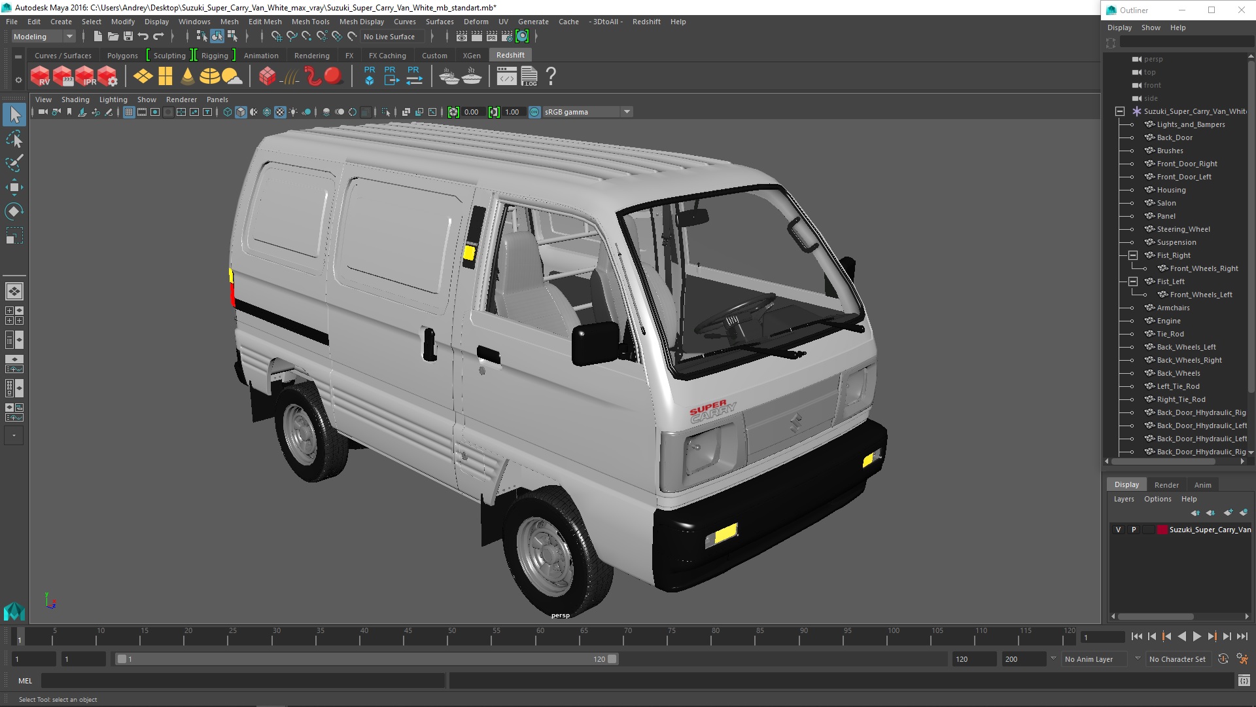The image size is (1256, 707).
Task: Open Redshift RenderView shelf icon
Action: [x=41, y=76]
